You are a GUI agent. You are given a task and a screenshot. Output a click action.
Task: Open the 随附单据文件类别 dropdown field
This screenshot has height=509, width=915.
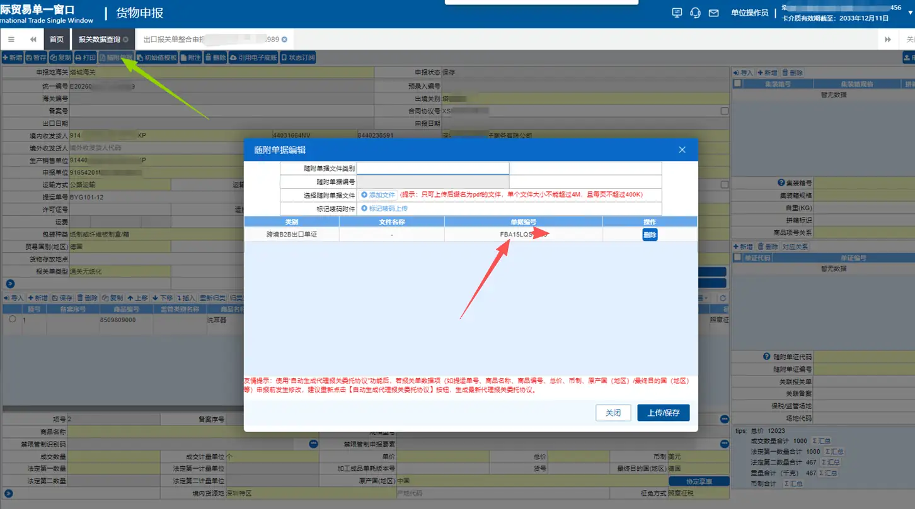pyautogui.click(x=433, y=168)
